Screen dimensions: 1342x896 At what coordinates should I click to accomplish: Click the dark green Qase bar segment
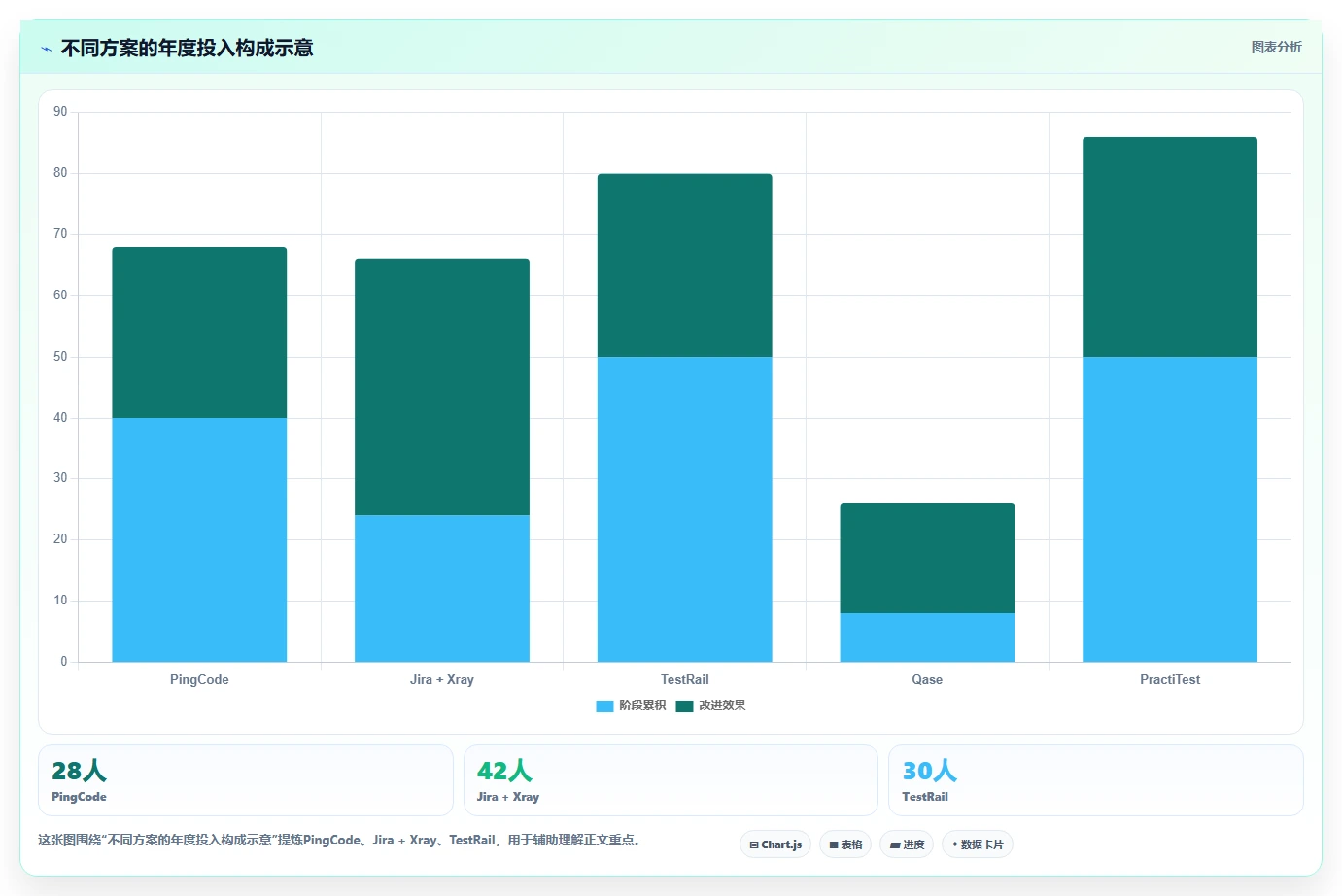pyautogui.click(x=927, y=558)
